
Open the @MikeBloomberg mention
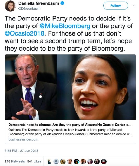[65, 26]
